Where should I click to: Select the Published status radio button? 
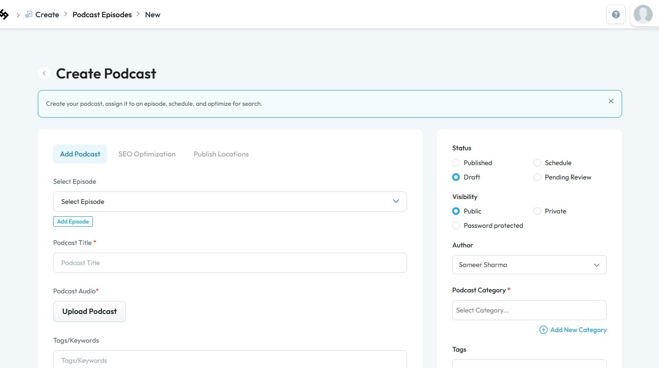[456, 163]
